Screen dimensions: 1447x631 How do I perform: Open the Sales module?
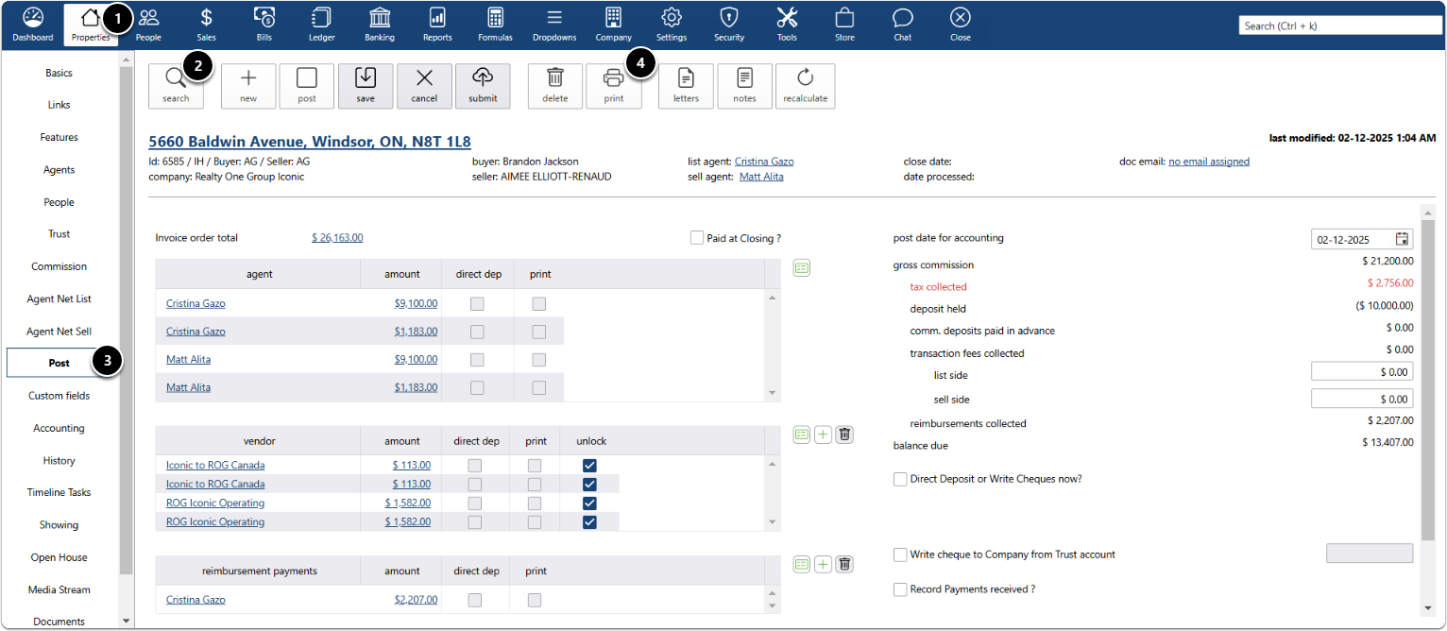click(x=206, y=25)
